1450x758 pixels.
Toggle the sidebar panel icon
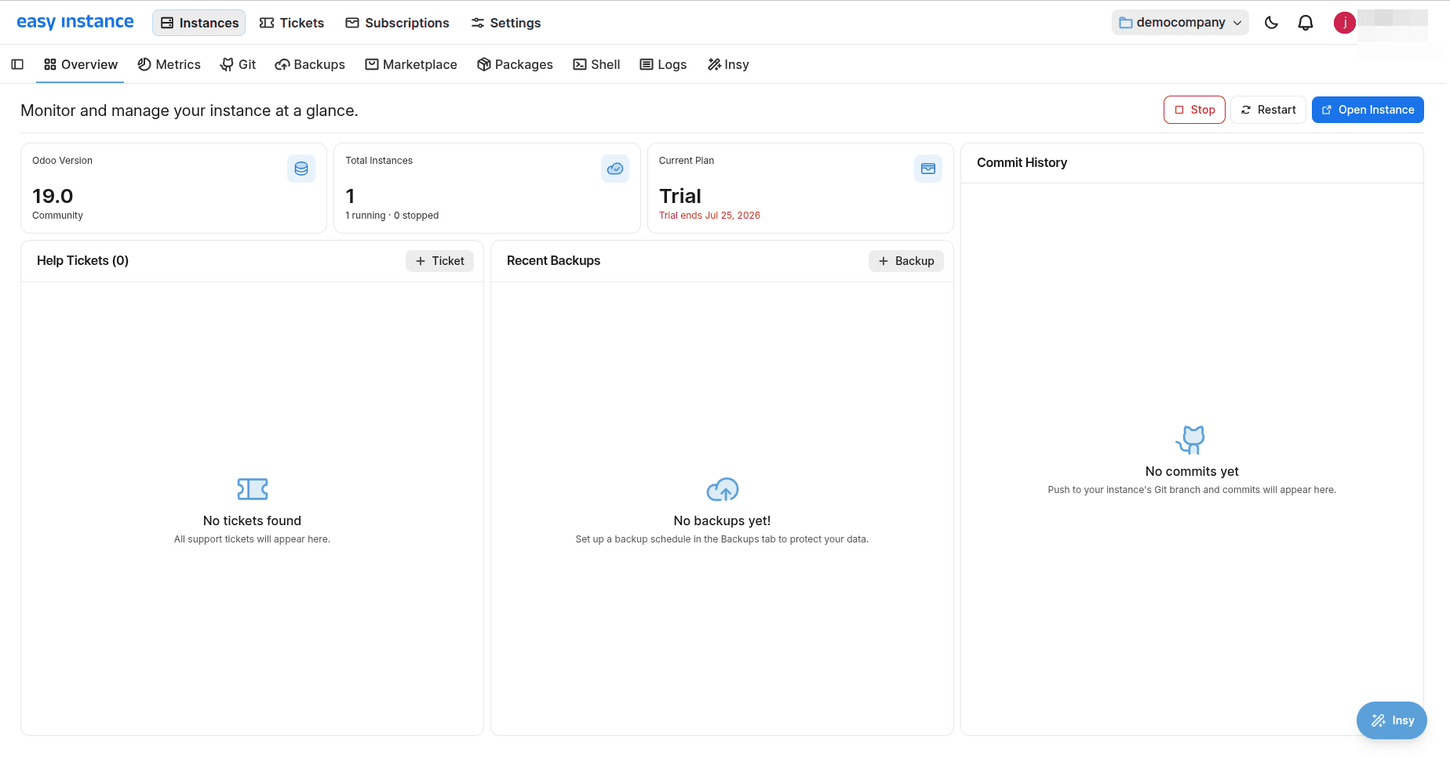coord(17,64)
